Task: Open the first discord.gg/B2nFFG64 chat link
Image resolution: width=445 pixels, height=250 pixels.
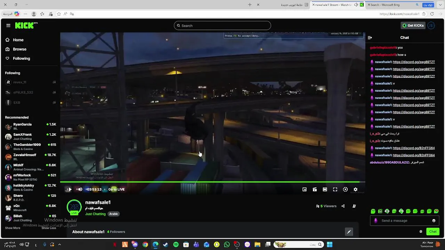Action: click(414, 148)
